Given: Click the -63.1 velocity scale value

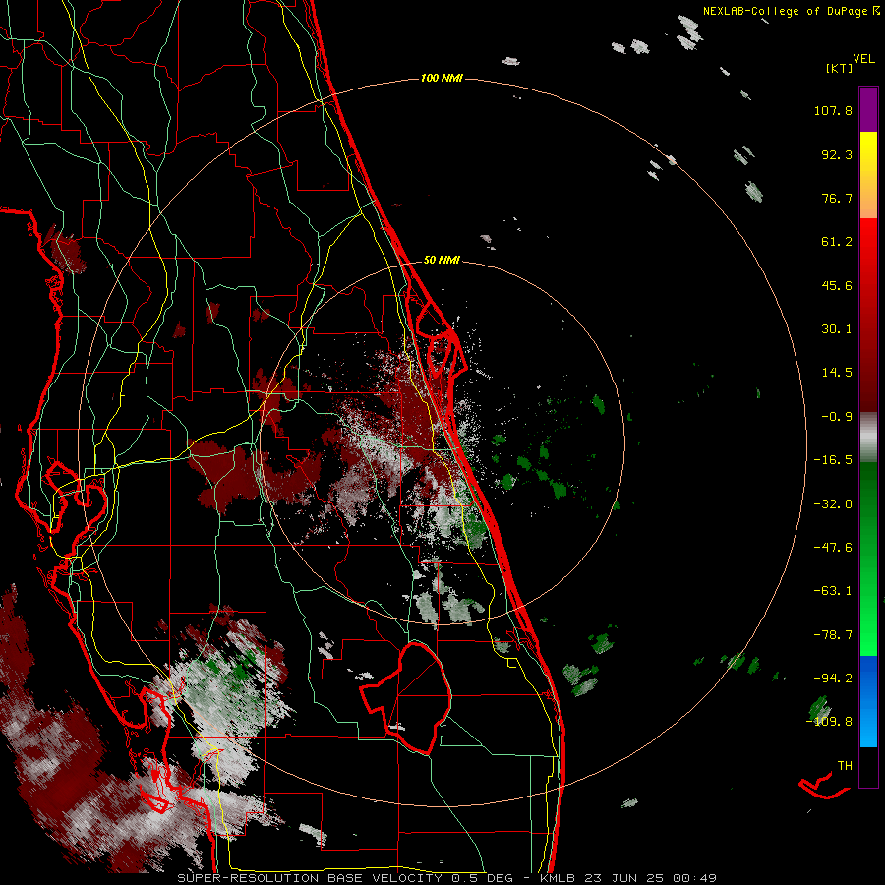Looking at the screenshot, I should coord(833,591).
